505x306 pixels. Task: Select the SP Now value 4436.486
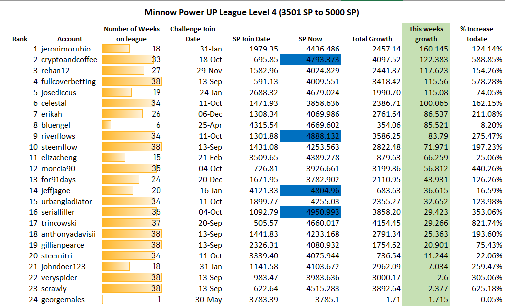323,49
